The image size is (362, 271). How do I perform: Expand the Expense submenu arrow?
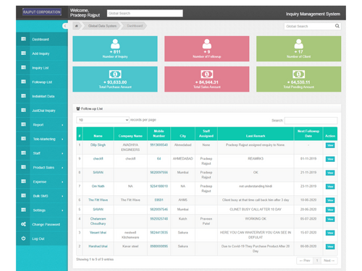coord(62,181)
